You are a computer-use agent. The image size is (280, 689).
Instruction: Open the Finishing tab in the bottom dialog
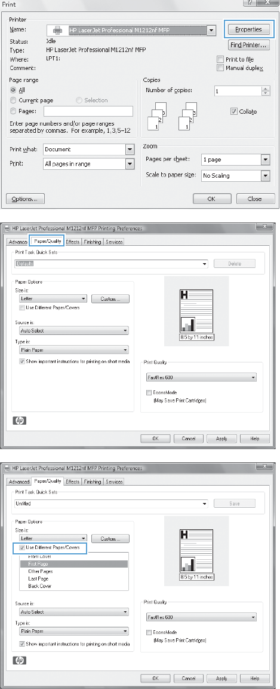point(92,481)
